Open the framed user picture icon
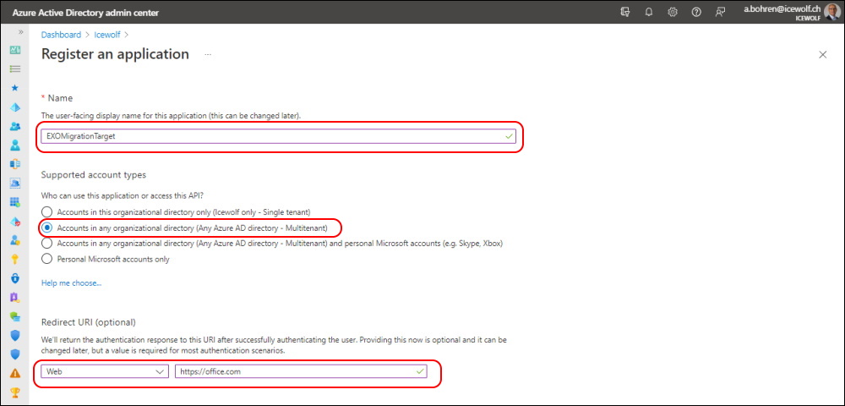Image resolution: width=845 pixels, height=406 pixels. pos(15,184)
